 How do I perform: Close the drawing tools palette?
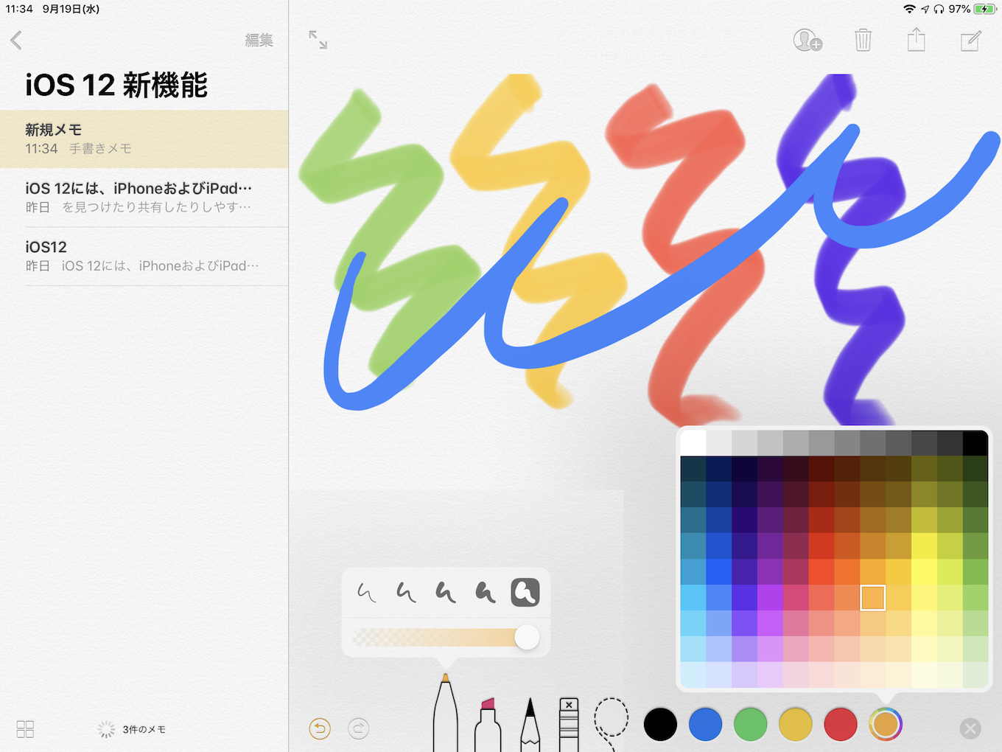[x=970, y=729]
